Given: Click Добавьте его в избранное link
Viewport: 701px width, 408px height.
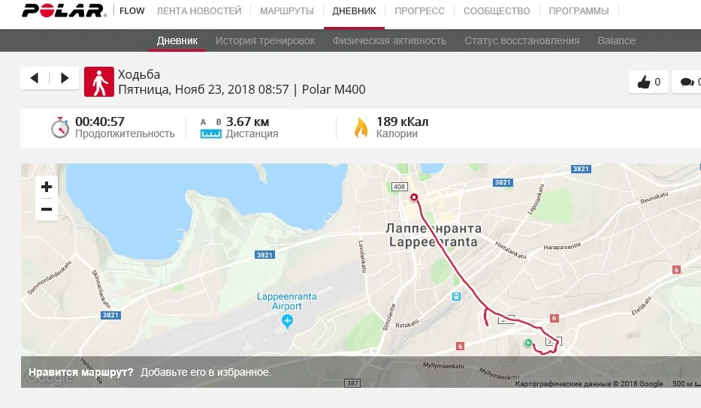Looking at the screenshot, I should [x=206, y=372].
